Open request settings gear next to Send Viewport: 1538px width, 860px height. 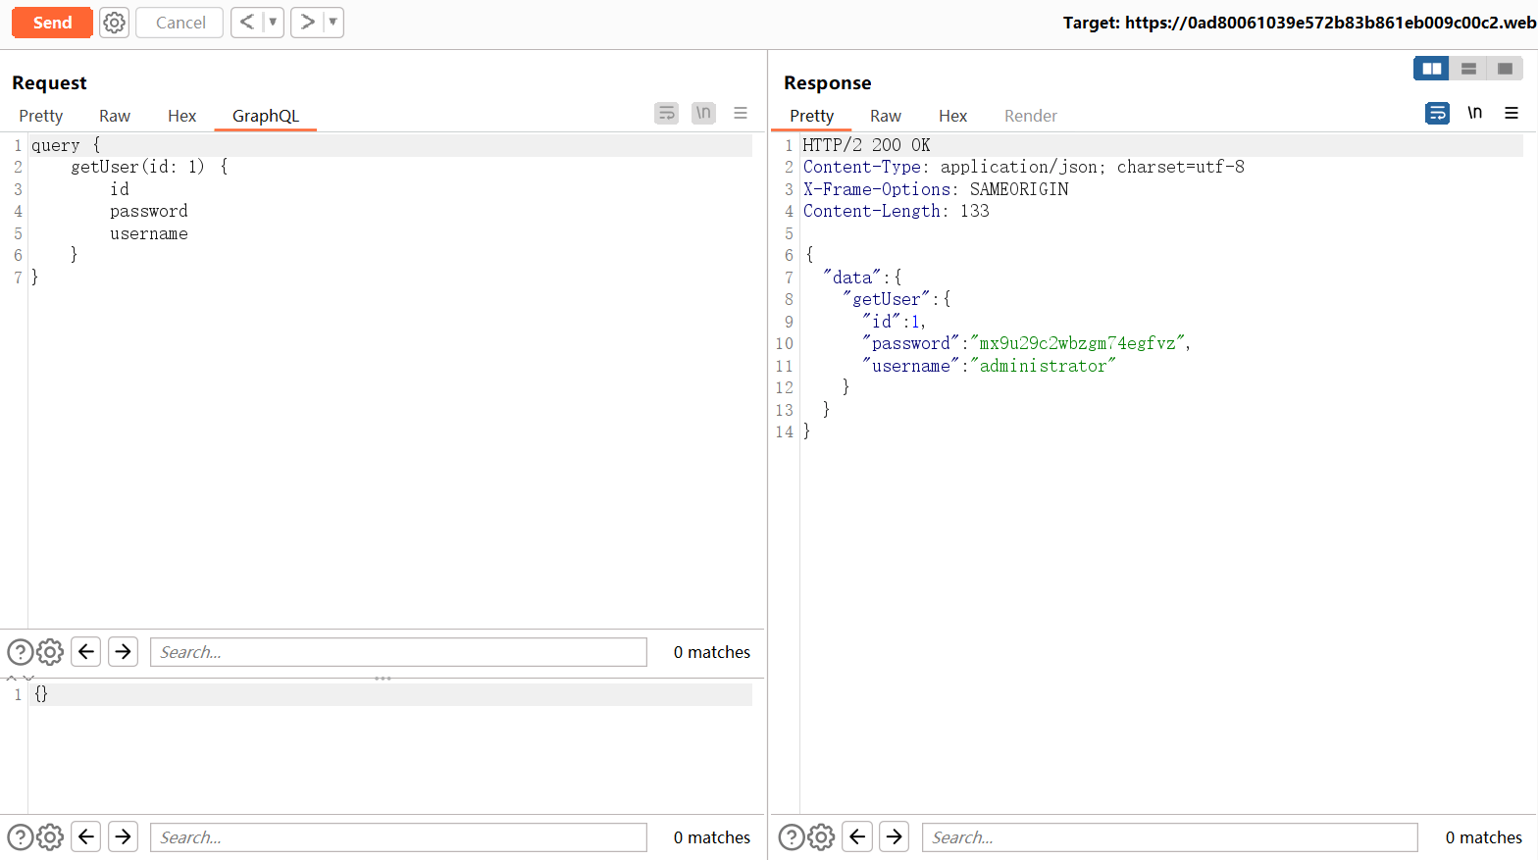(115, 23)
